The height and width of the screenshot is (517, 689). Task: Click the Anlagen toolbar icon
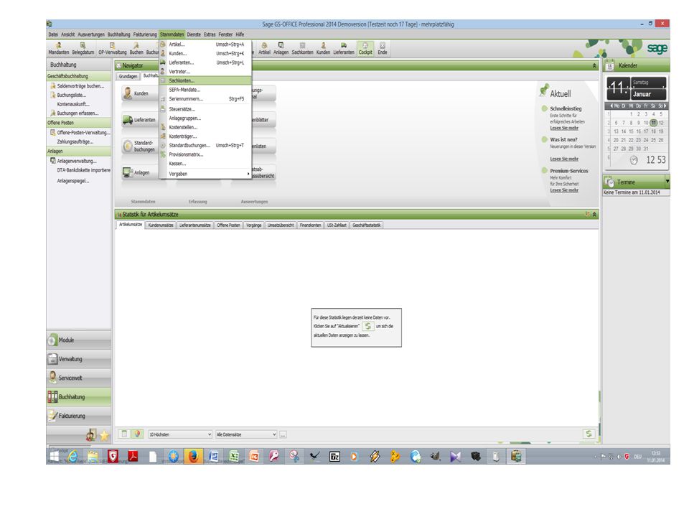[x=281, y=48]
